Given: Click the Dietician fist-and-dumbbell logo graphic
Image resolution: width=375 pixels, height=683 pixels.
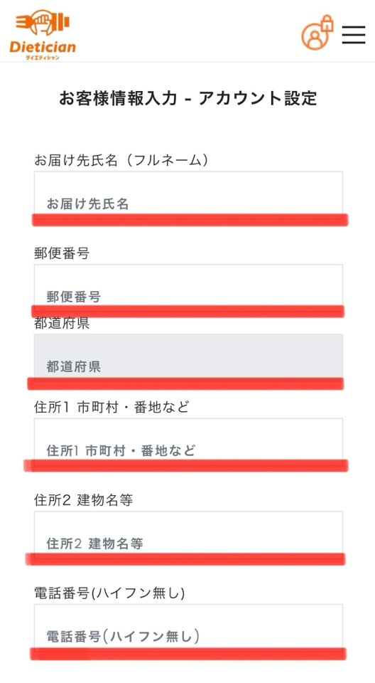Looking at the screenshot, I should pyautogui.click(x=43, y=23).
